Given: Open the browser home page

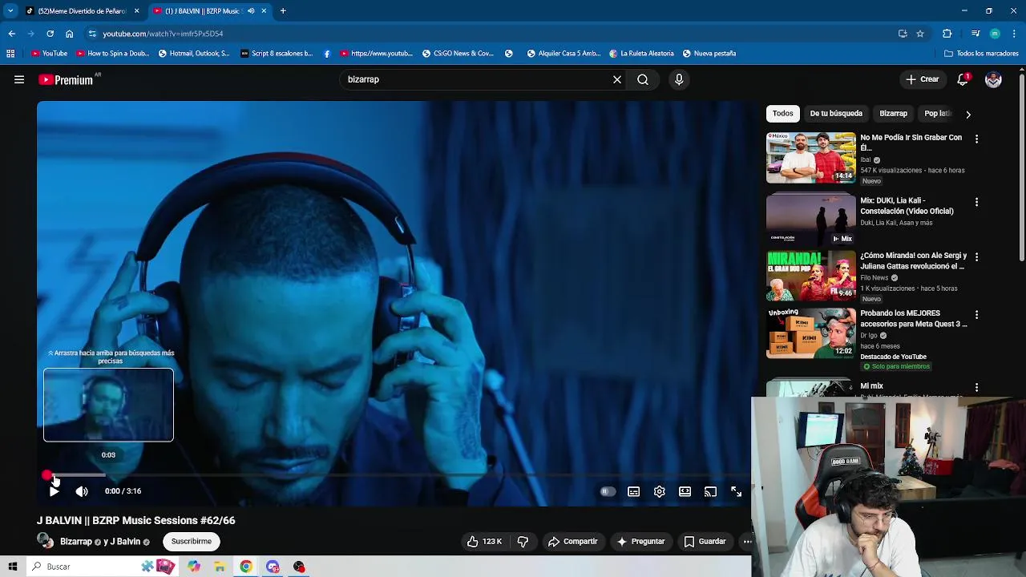Looking at the screenshot, I should click(69, 34).
